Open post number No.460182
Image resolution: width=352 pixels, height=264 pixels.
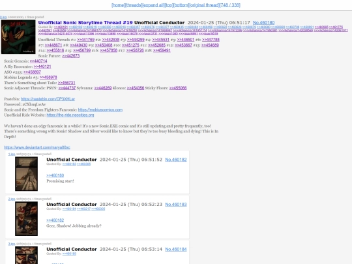176,160
